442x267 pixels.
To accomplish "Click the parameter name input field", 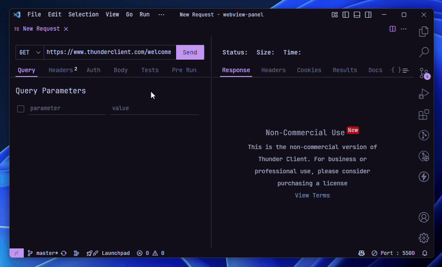I will 67,108.
